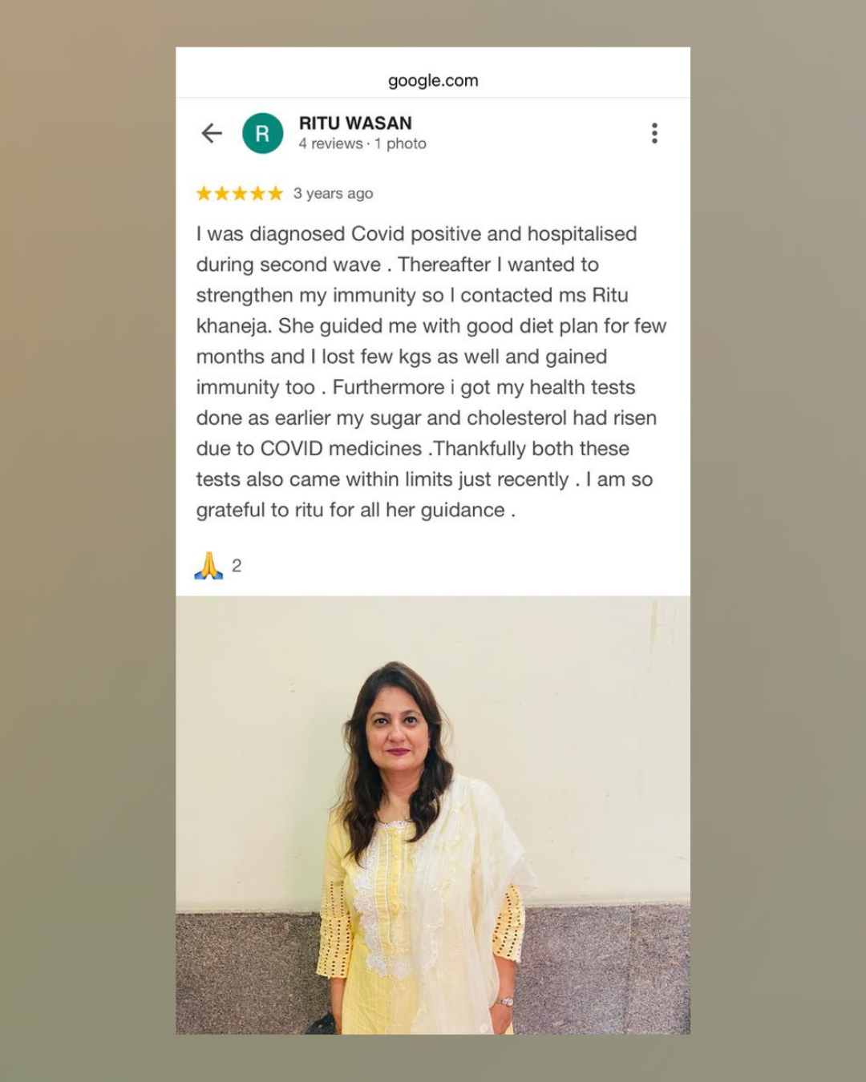Viewport: 866px width, 1082px height.
Task: Open the reviewer's 1 photo link
Action: point(400,143)
